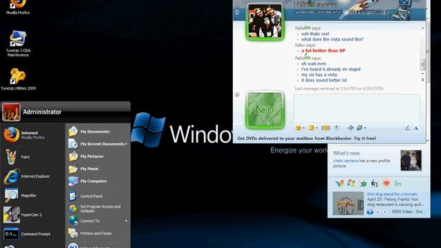The width and height of the screenshot is (441, 248).
Task: Switch to handwriting pen mode
Action: pyautogui.click(x=407, y=128)
